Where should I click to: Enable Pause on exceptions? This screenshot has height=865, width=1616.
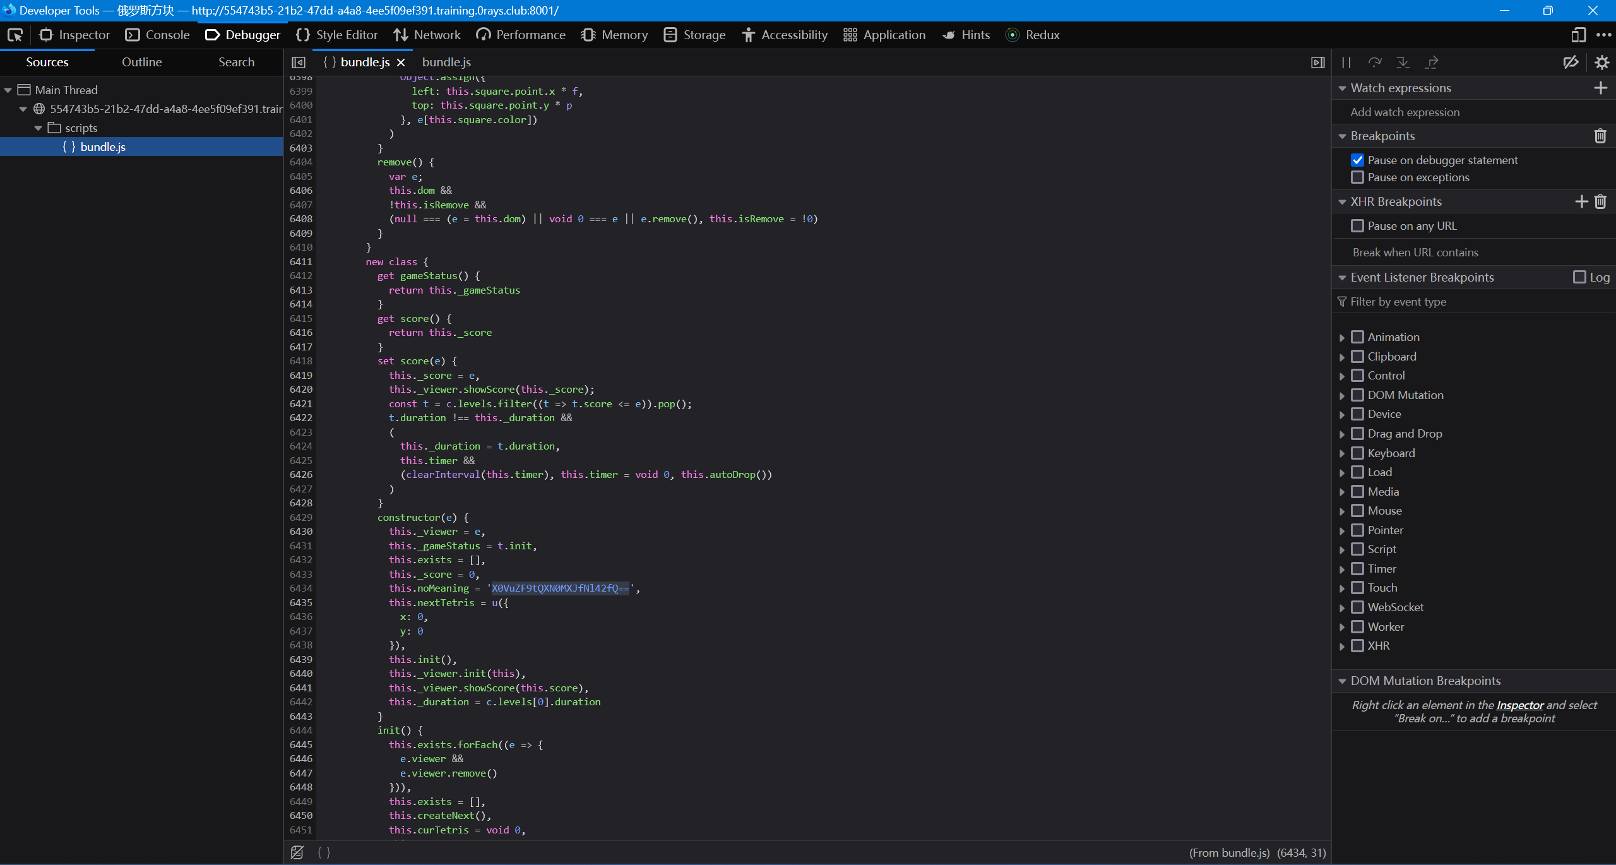pos(1358,177)
